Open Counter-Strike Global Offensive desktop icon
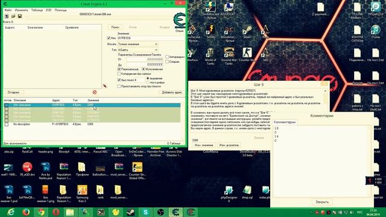386x217 pixels. (x=137, y=171)
